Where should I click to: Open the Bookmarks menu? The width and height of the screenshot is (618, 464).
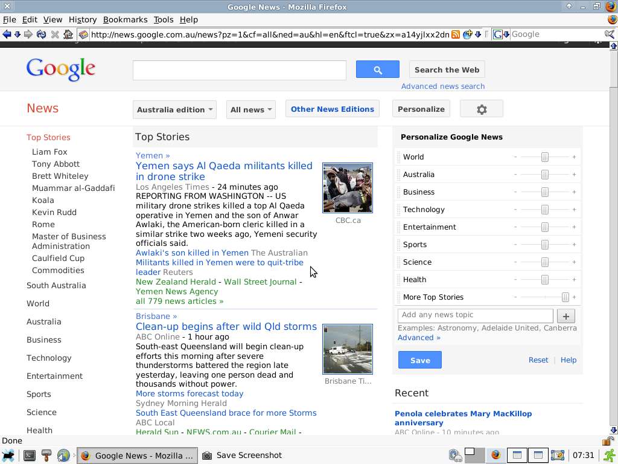pos(126,20)
